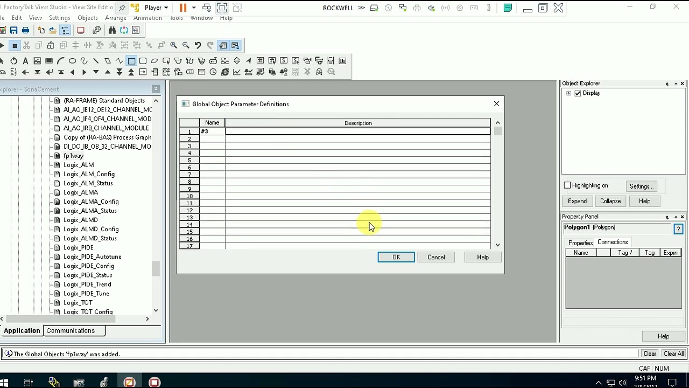Select the Freehand drawing tool
The image size is (689, 388).
pos(85,61)
